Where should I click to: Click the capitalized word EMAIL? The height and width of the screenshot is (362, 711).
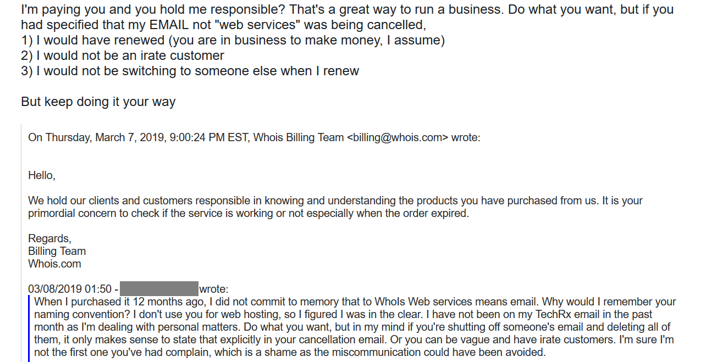177,25
